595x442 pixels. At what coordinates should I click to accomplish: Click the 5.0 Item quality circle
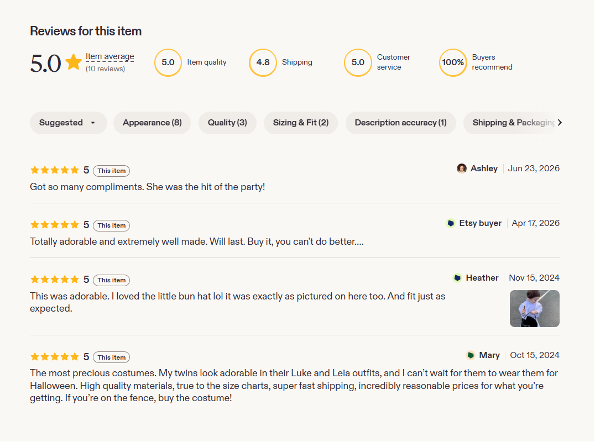168,62
